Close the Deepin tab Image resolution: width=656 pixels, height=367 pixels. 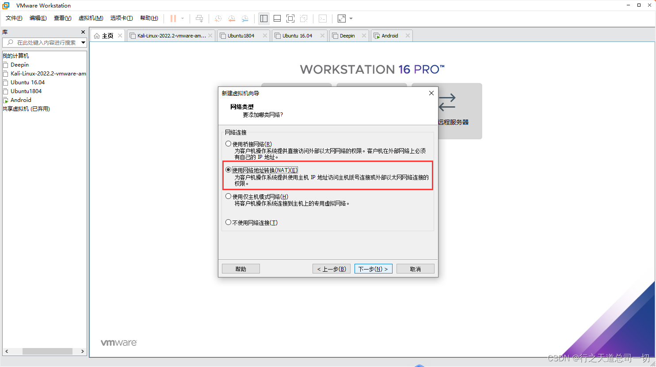tap(364, 36)
